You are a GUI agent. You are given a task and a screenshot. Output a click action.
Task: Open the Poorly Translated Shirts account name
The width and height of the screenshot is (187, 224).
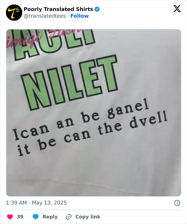coord(58,9)
